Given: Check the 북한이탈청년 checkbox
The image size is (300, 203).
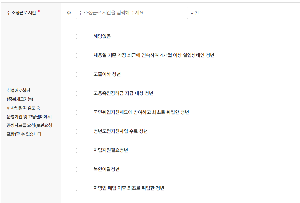Looking at the screenshot, I should pos(74,169).
